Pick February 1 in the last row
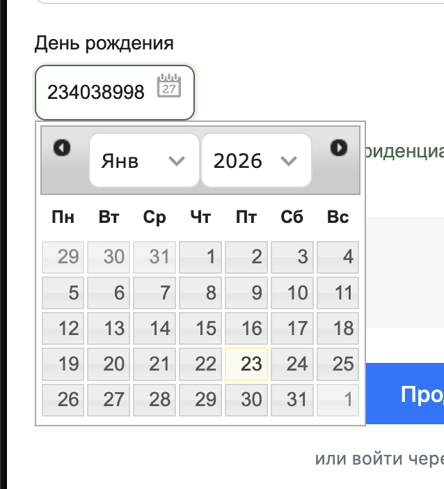Screen dimensions: 444x489 pyautogui.click(x=338, y=400)
